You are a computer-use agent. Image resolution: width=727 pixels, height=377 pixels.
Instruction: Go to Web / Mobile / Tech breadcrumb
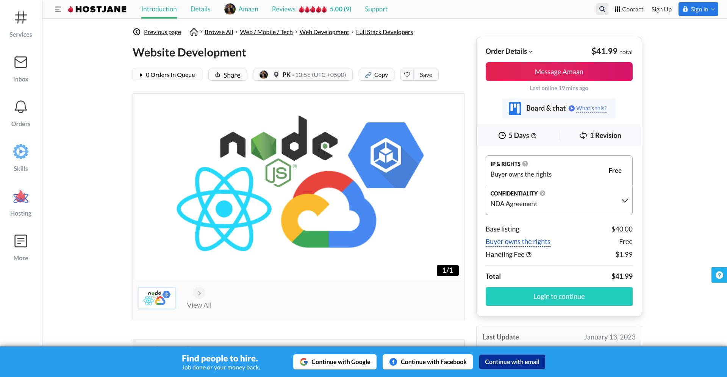266,32
